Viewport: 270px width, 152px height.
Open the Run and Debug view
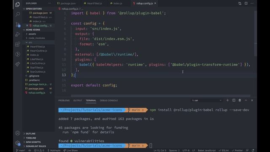[x=18, y=34]
